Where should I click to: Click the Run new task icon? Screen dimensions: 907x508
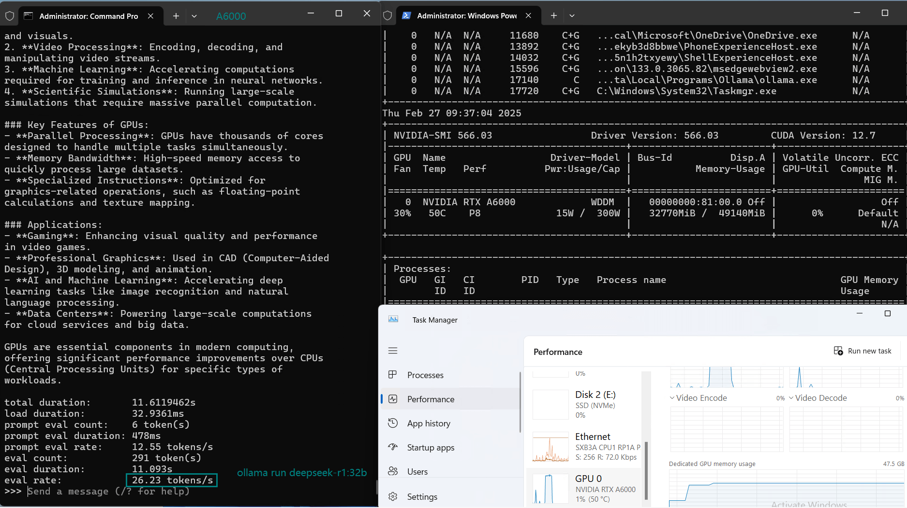[838, 351]
